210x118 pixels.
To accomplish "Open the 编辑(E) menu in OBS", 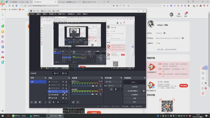I will click(x=39, y=14).
